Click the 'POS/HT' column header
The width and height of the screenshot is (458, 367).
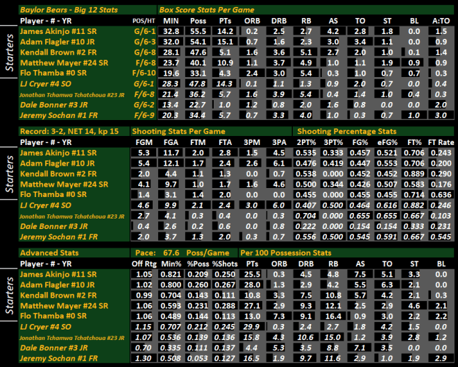[x=144, y=21]
